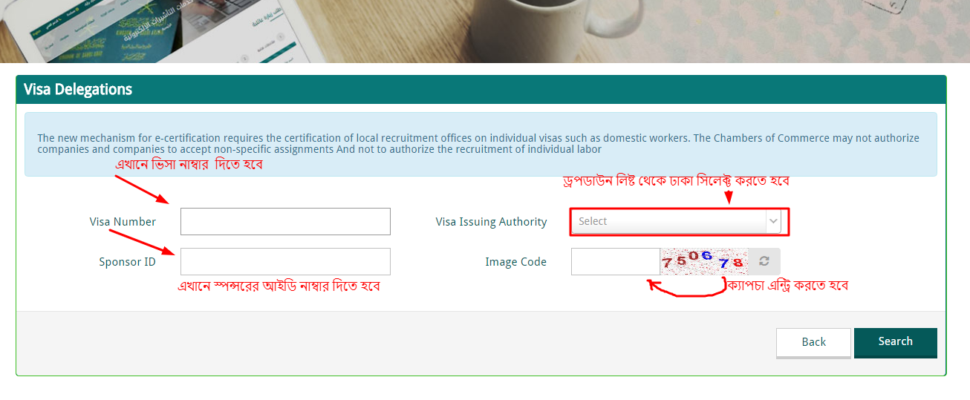Image resolution: width=970 pixels, height=400 pixels.
Task: Click the Search button
Action: (x=896, y=342)
